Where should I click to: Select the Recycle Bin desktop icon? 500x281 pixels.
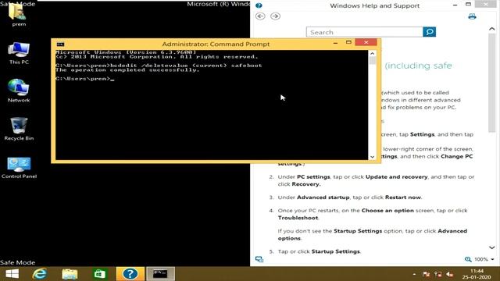point(19,129)
